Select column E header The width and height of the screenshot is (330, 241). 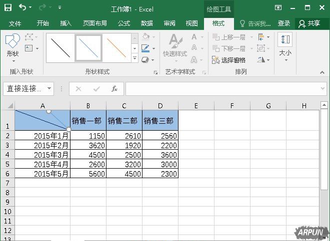pyautogui.click(x=196, y=106)
